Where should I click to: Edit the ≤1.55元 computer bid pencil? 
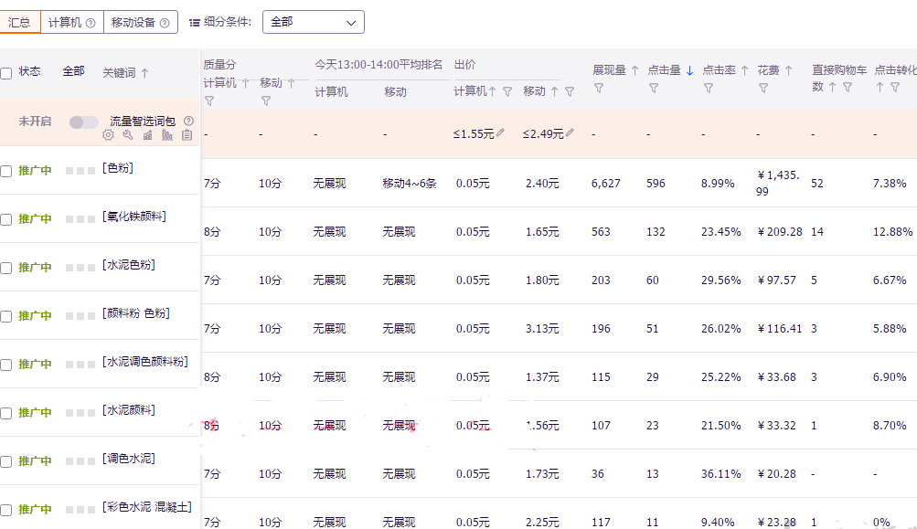[x=501, y=132]
